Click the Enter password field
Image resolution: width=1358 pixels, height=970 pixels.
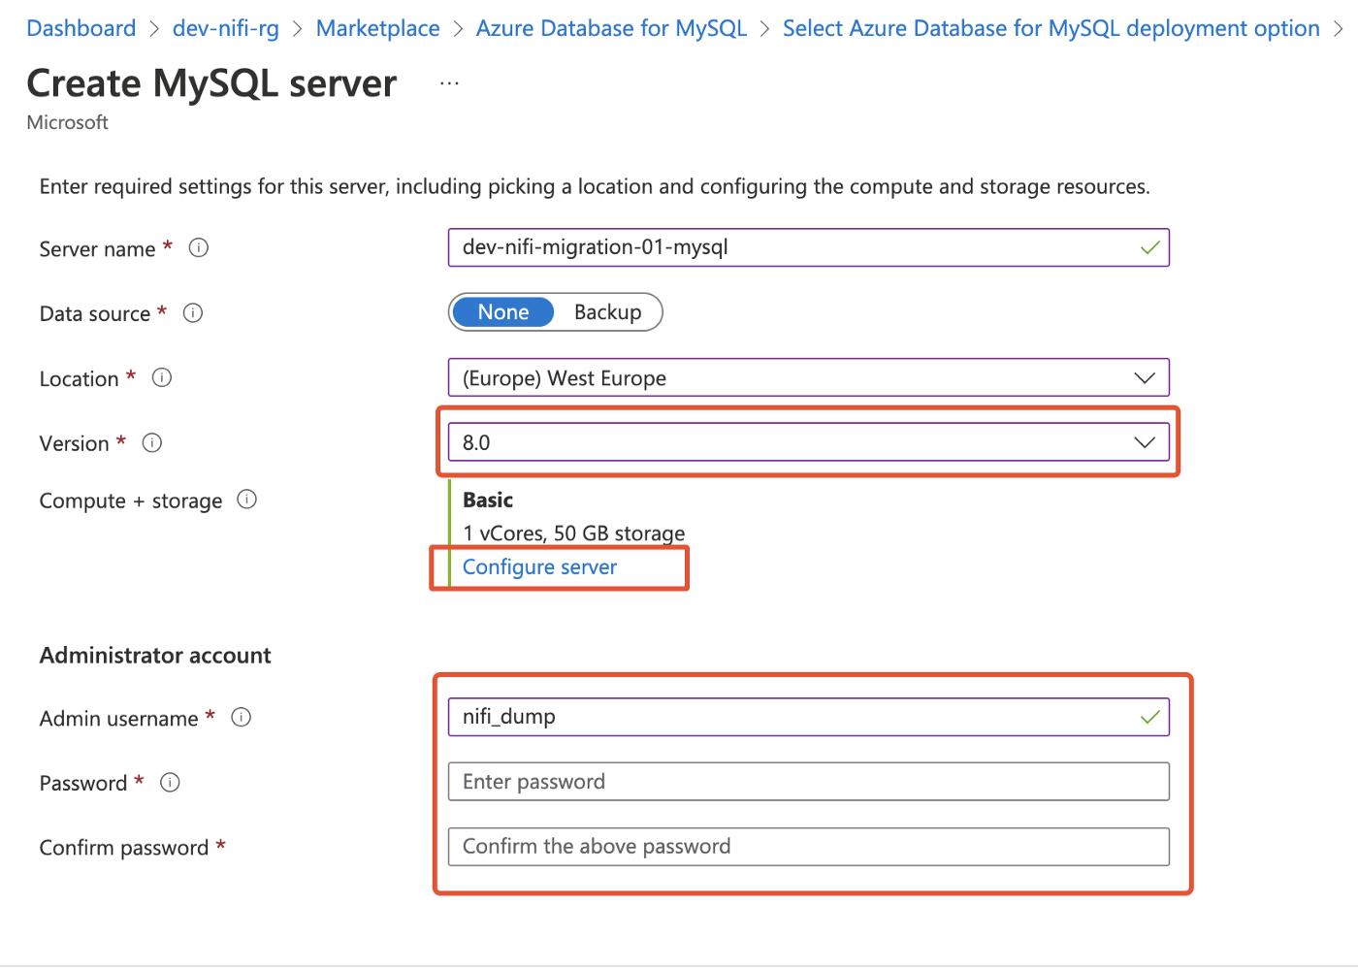tap(808, 782)
